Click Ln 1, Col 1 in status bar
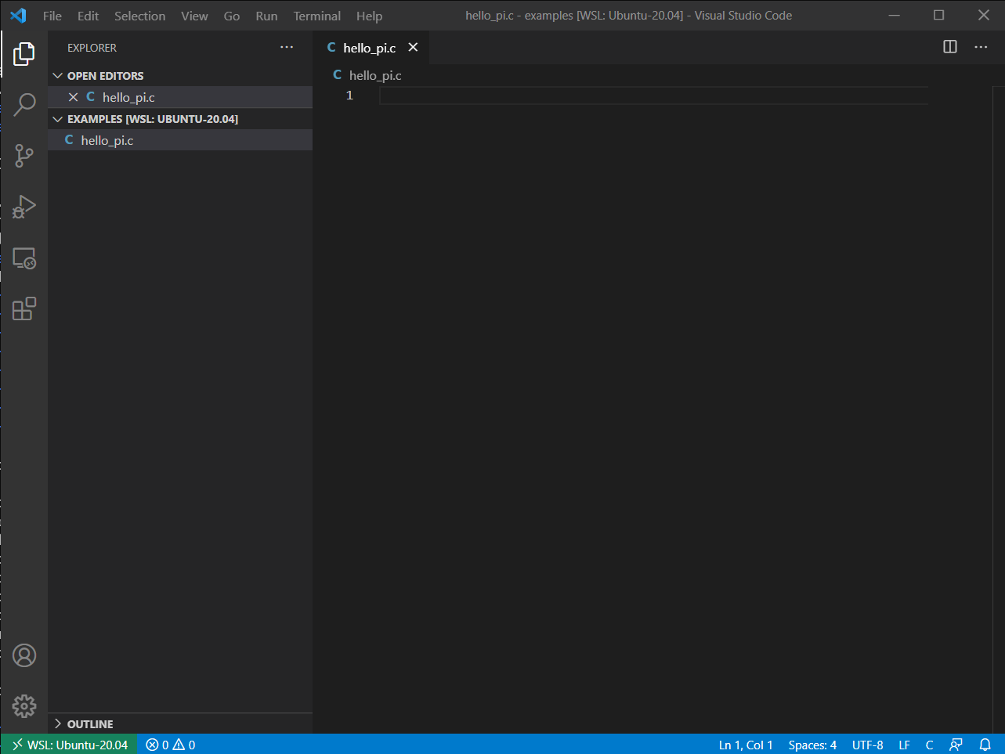Viewport: 1005px width, 754px height. click(x=746, y=745)
